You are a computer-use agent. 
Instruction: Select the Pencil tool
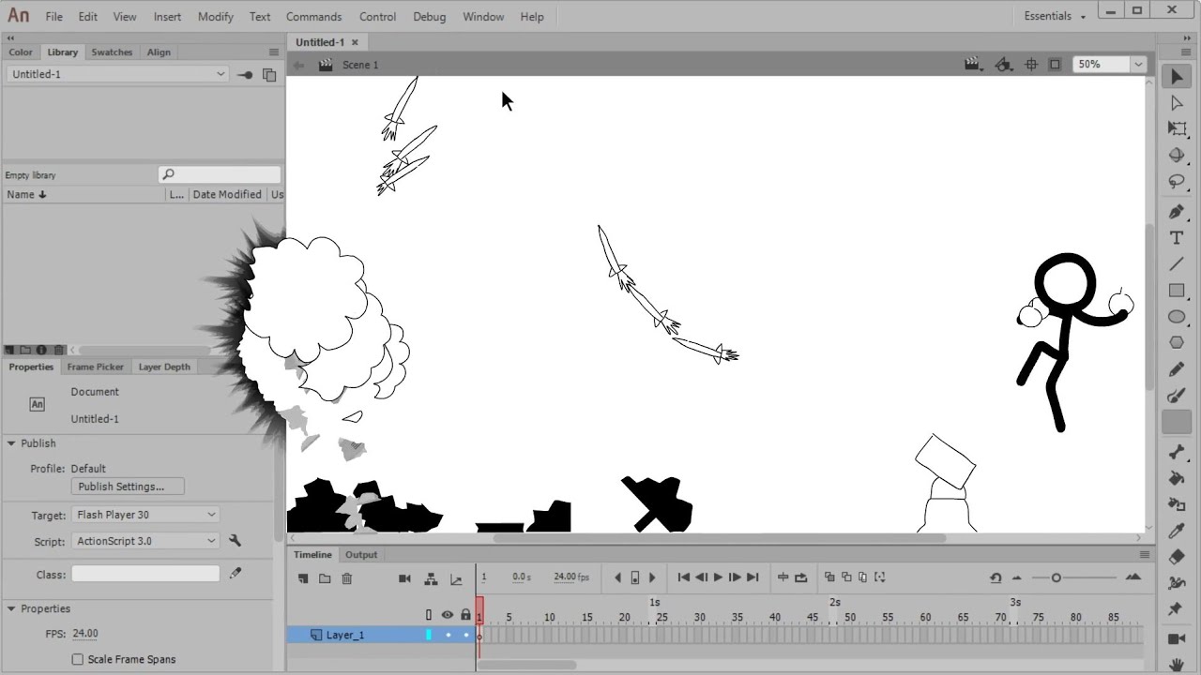tap(1177, 369)
